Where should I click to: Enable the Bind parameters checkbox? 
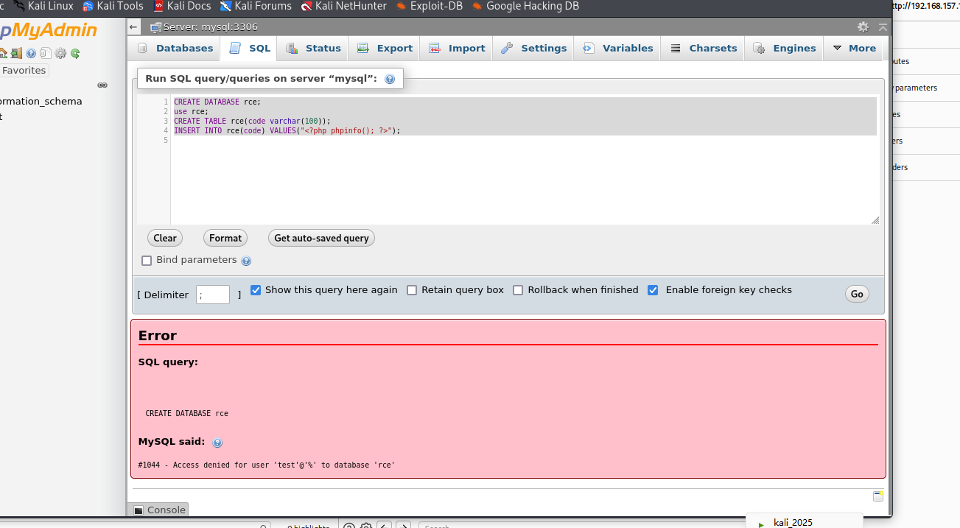point(147,261)
